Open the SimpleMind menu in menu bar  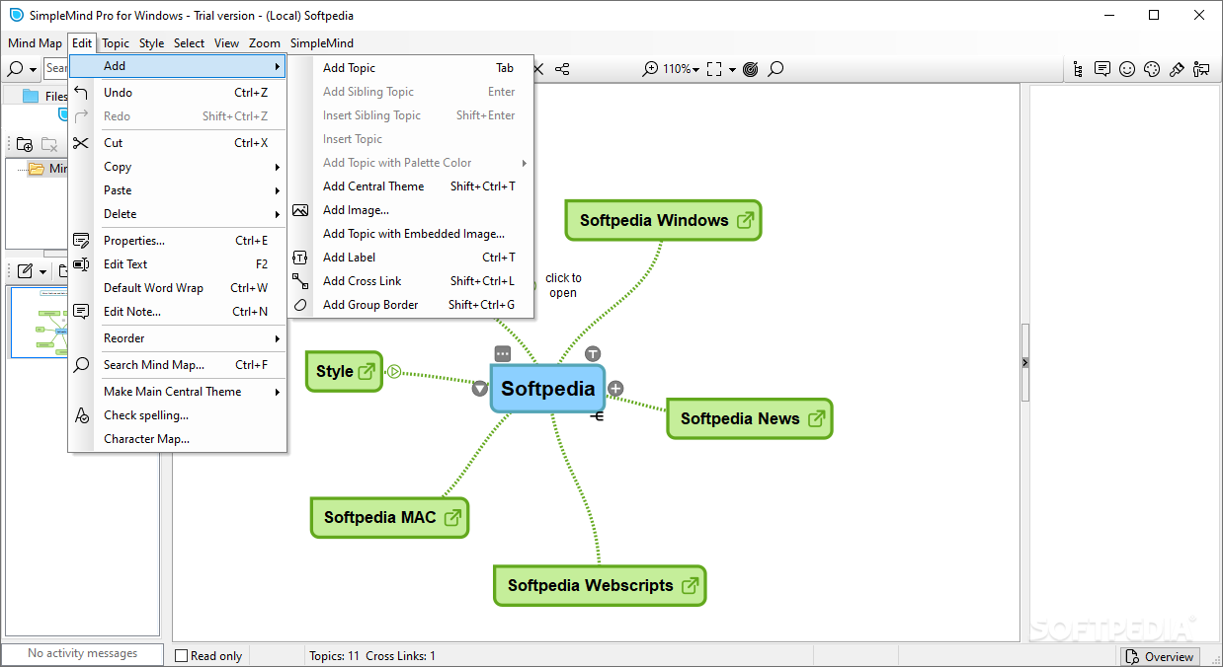(x=322, y=43)
